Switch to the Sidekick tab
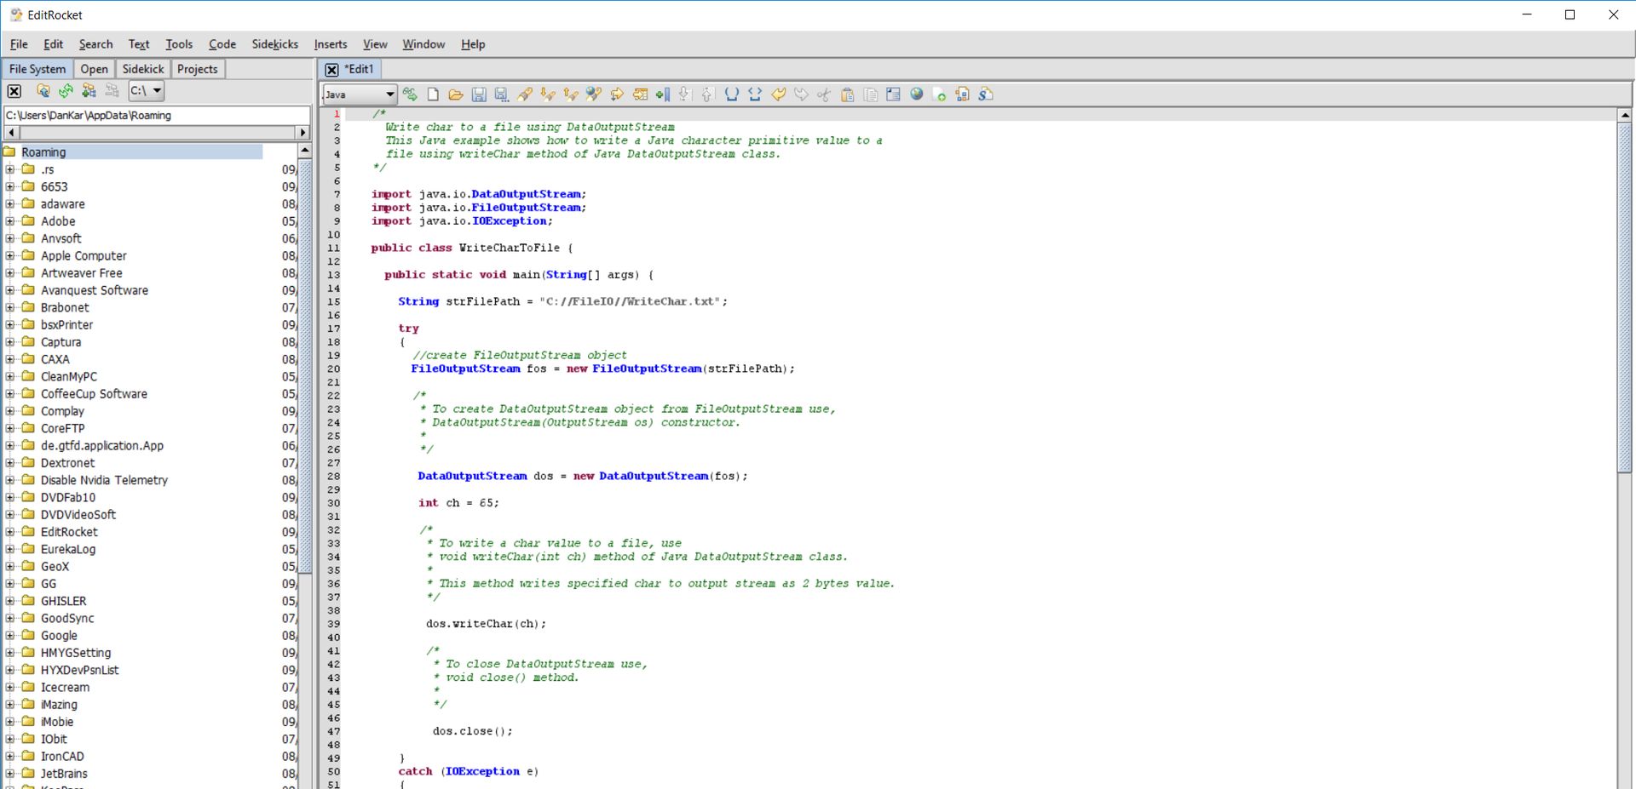 (143, 69)
